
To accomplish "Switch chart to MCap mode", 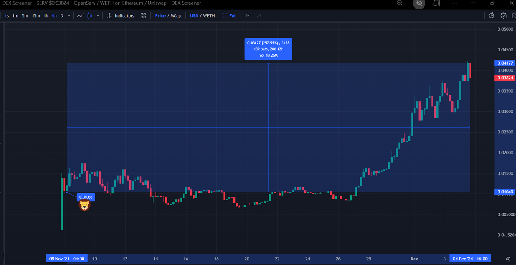I will [x=176, y=16].
